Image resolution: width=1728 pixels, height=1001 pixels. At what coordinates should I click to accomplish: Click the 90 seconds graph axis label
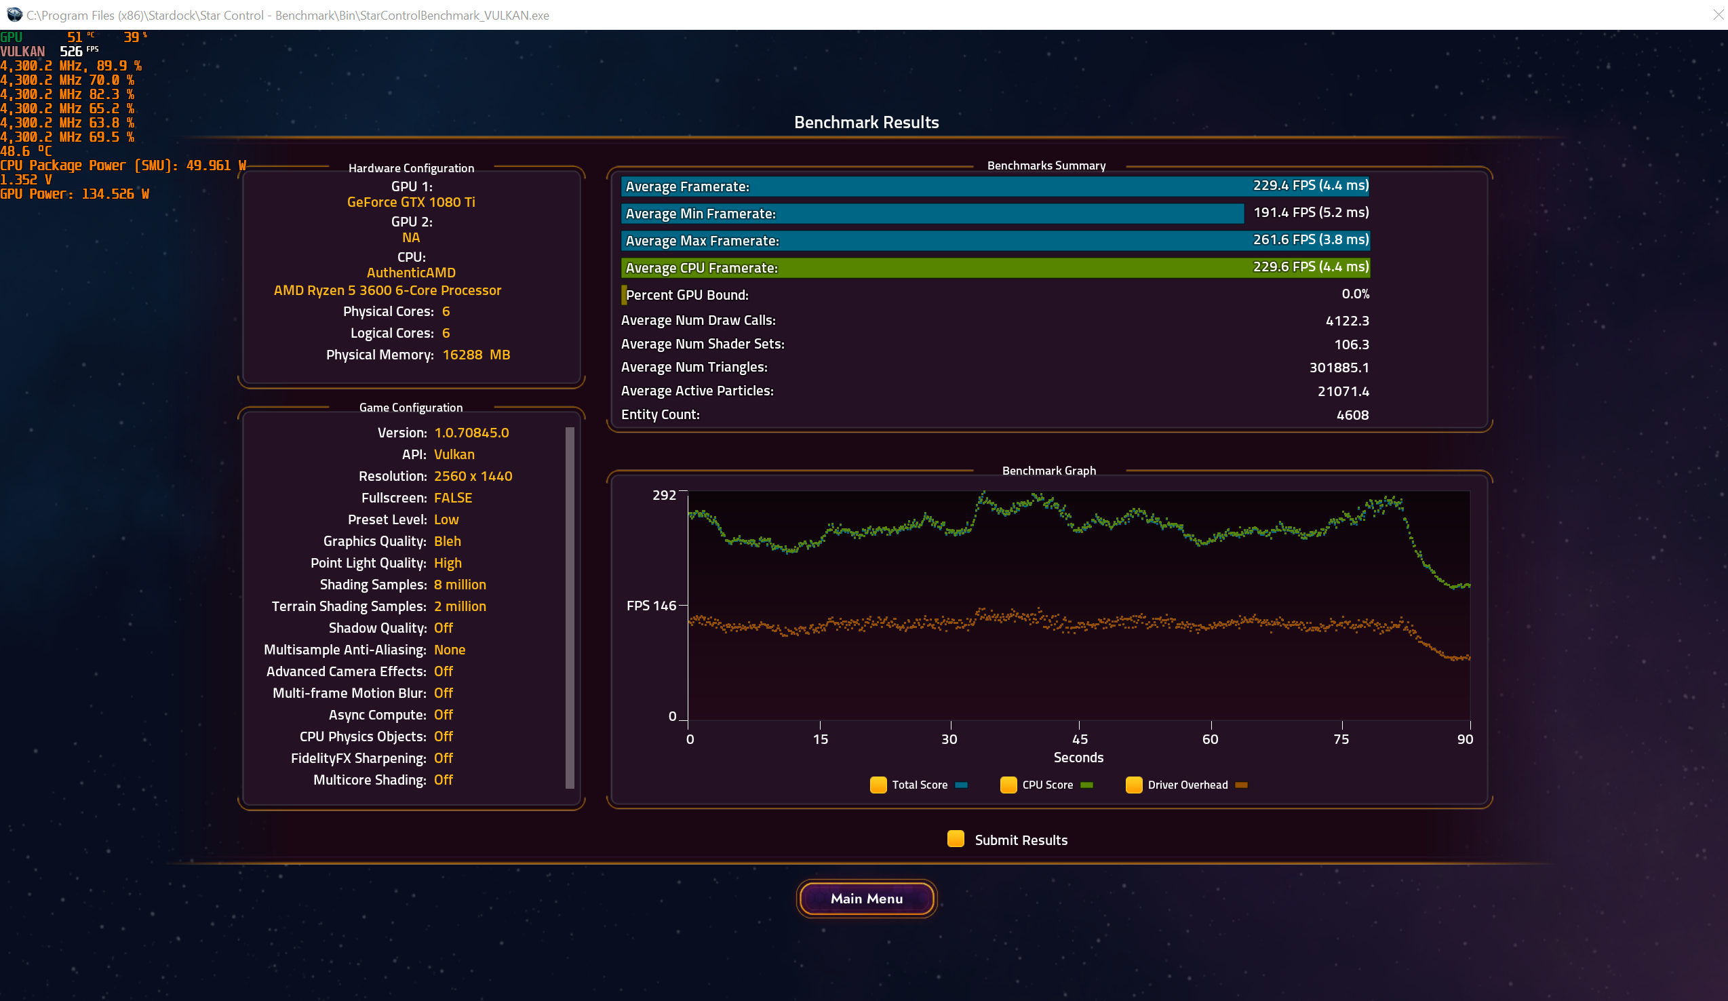1465,739
